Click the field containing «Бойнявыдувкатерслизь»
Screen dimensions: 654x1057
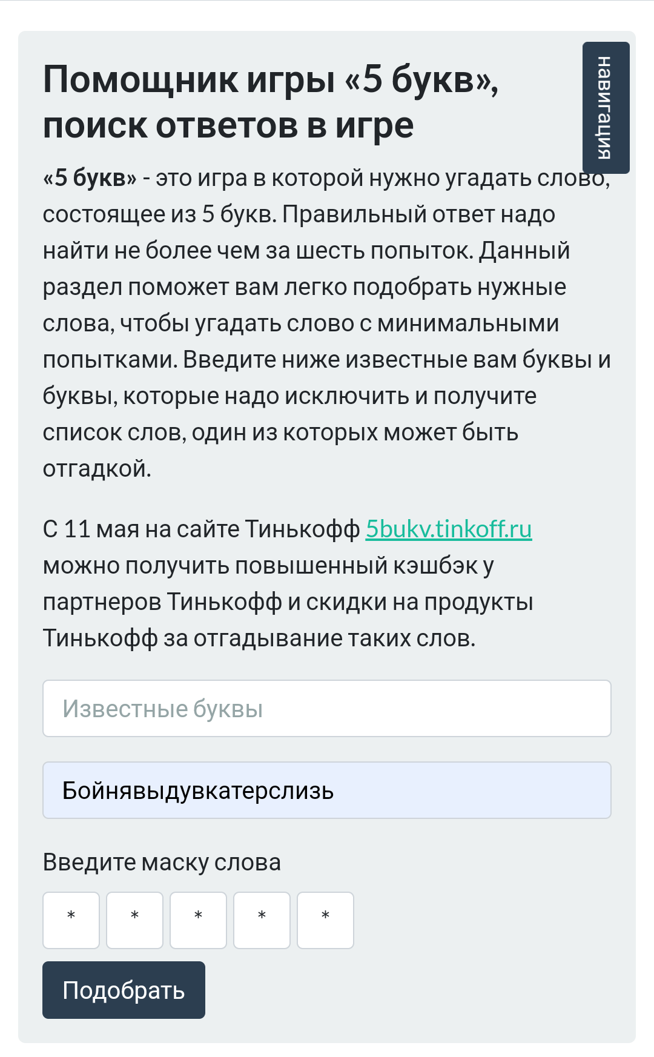pyautogui.click(x=327, y=790)
